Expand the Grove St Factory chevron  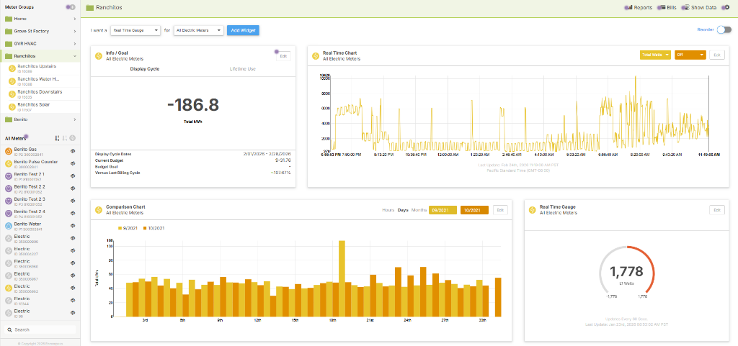point(75,32)
